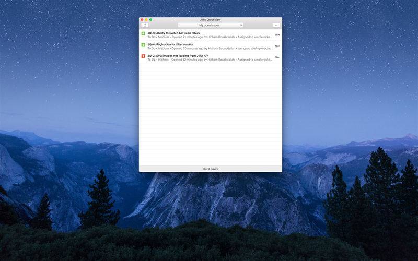The width and height of the screenshot is (418, 261).
Task: Click the green issue type icon for JQ-3
Action: (144, 34)
